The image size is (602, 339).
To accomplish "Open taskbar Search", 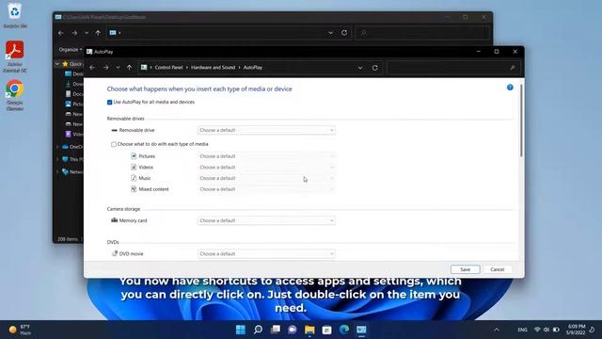I will (x=258, y=330).
